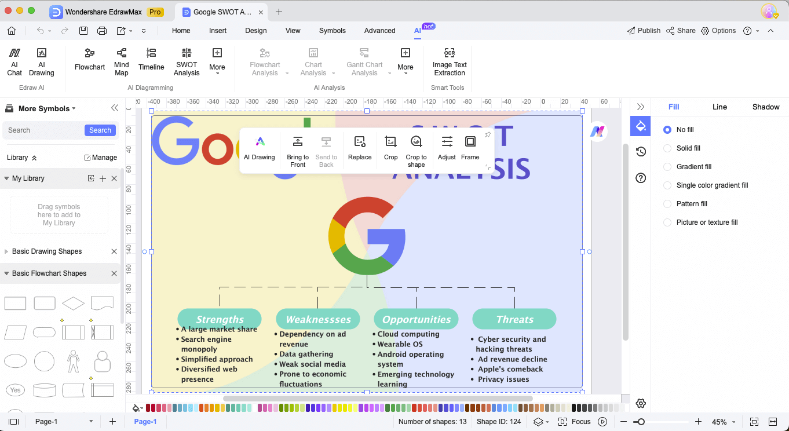
Task: Select the Solid fill option
Action: tap(682, 148)
